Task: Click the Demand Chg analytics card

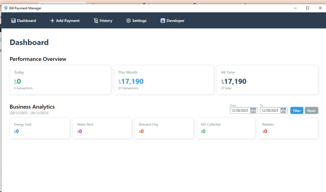Action: click(x=164, y=128)
